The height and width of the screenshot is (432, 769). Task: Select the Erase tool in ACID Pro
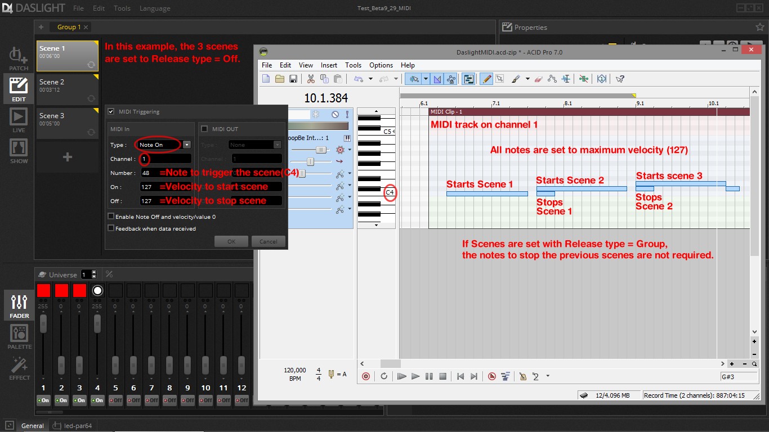[x=538, y=79]
